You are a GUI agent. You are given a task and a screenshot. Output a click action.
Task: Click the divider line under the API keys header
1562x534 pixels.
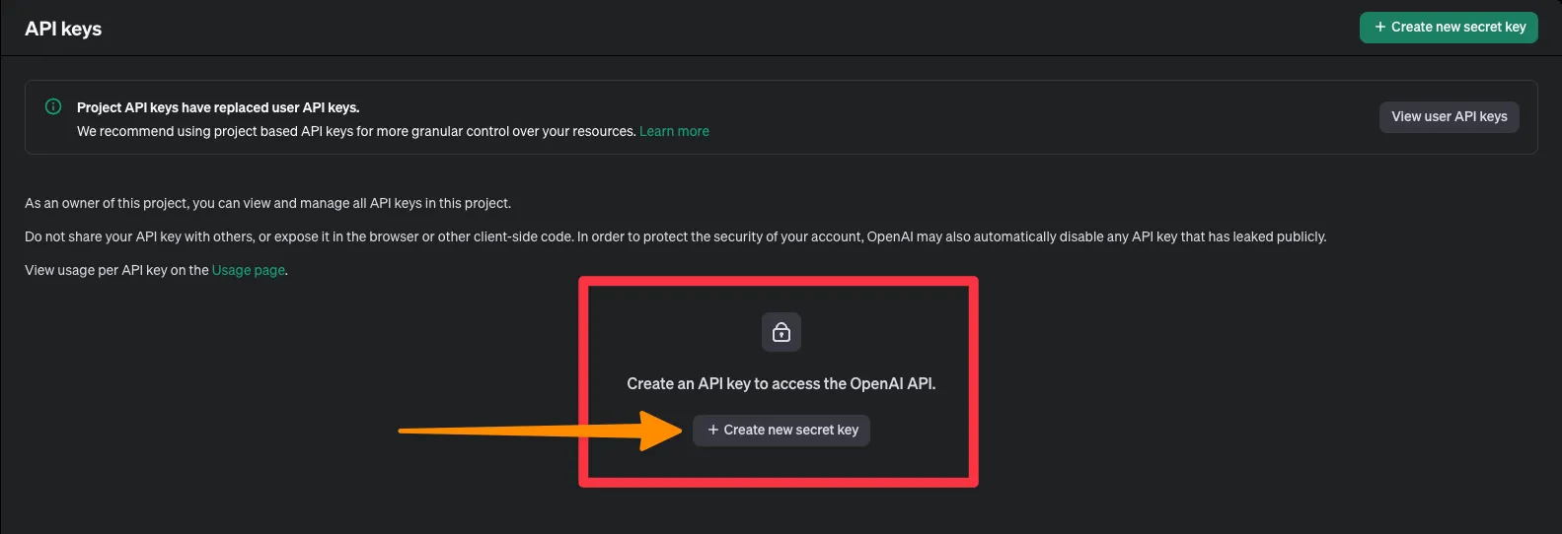point(781,55)
